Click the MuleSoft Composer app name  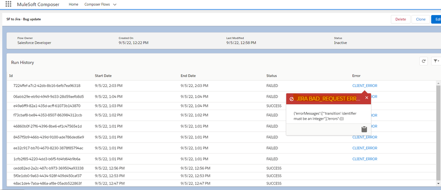[x=38, y=5]
